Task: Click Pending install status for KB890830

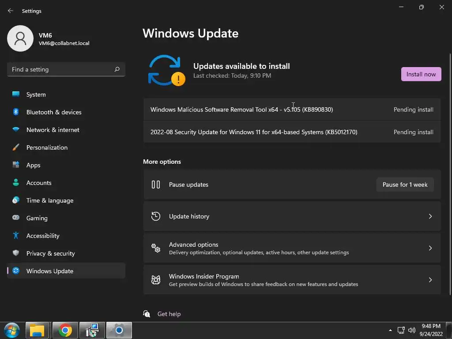Action: (413, 109)
